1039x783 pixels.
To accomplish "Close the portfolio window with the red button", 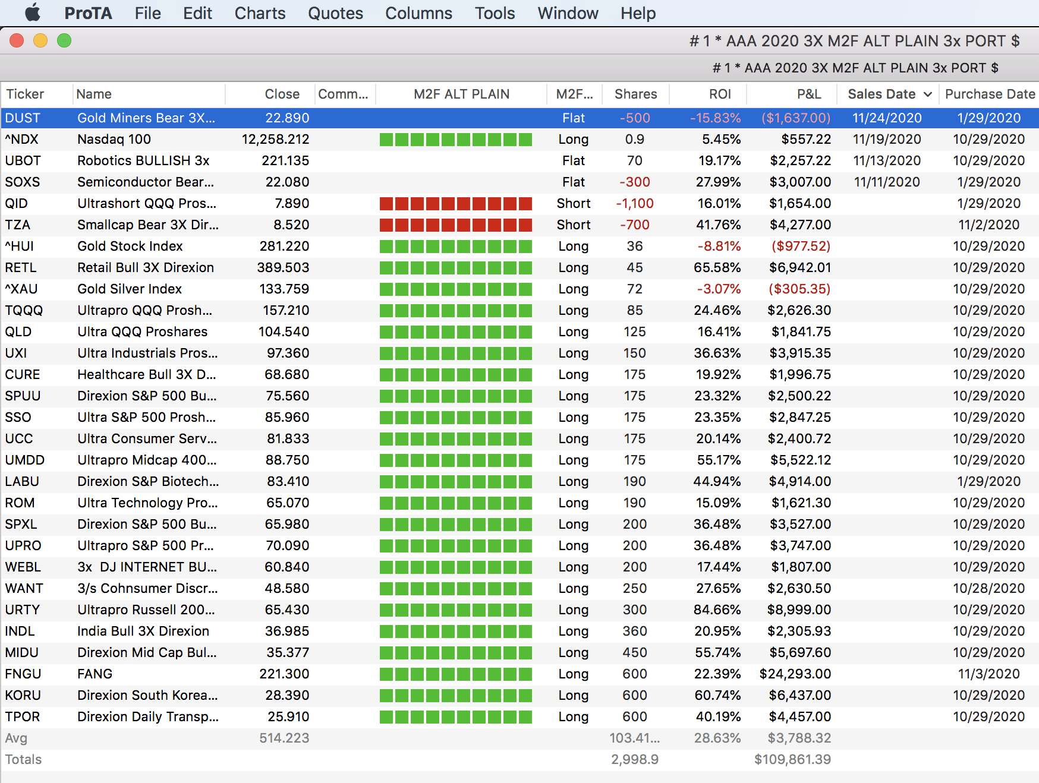I will (x=17, y=40).
